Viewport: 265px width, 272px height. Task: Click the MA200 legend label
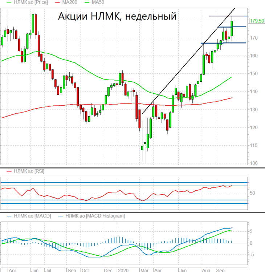pyautogui.click(x=70, y=2)
